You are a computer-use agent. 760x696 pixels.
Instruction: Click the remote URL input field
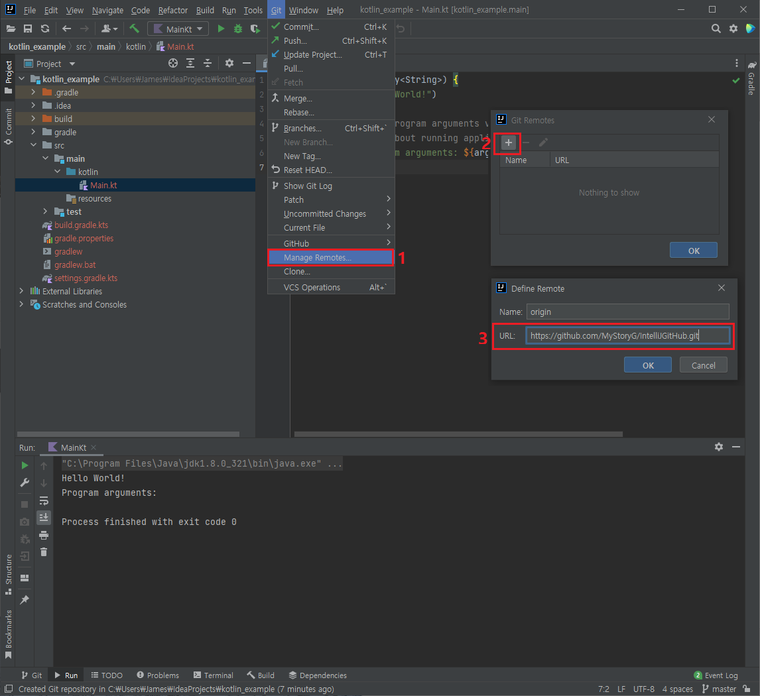(627, 336)
